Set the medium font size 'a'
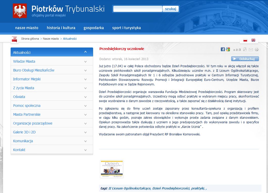The width and height of the screenshot is (268, 193). coord(237,50)
